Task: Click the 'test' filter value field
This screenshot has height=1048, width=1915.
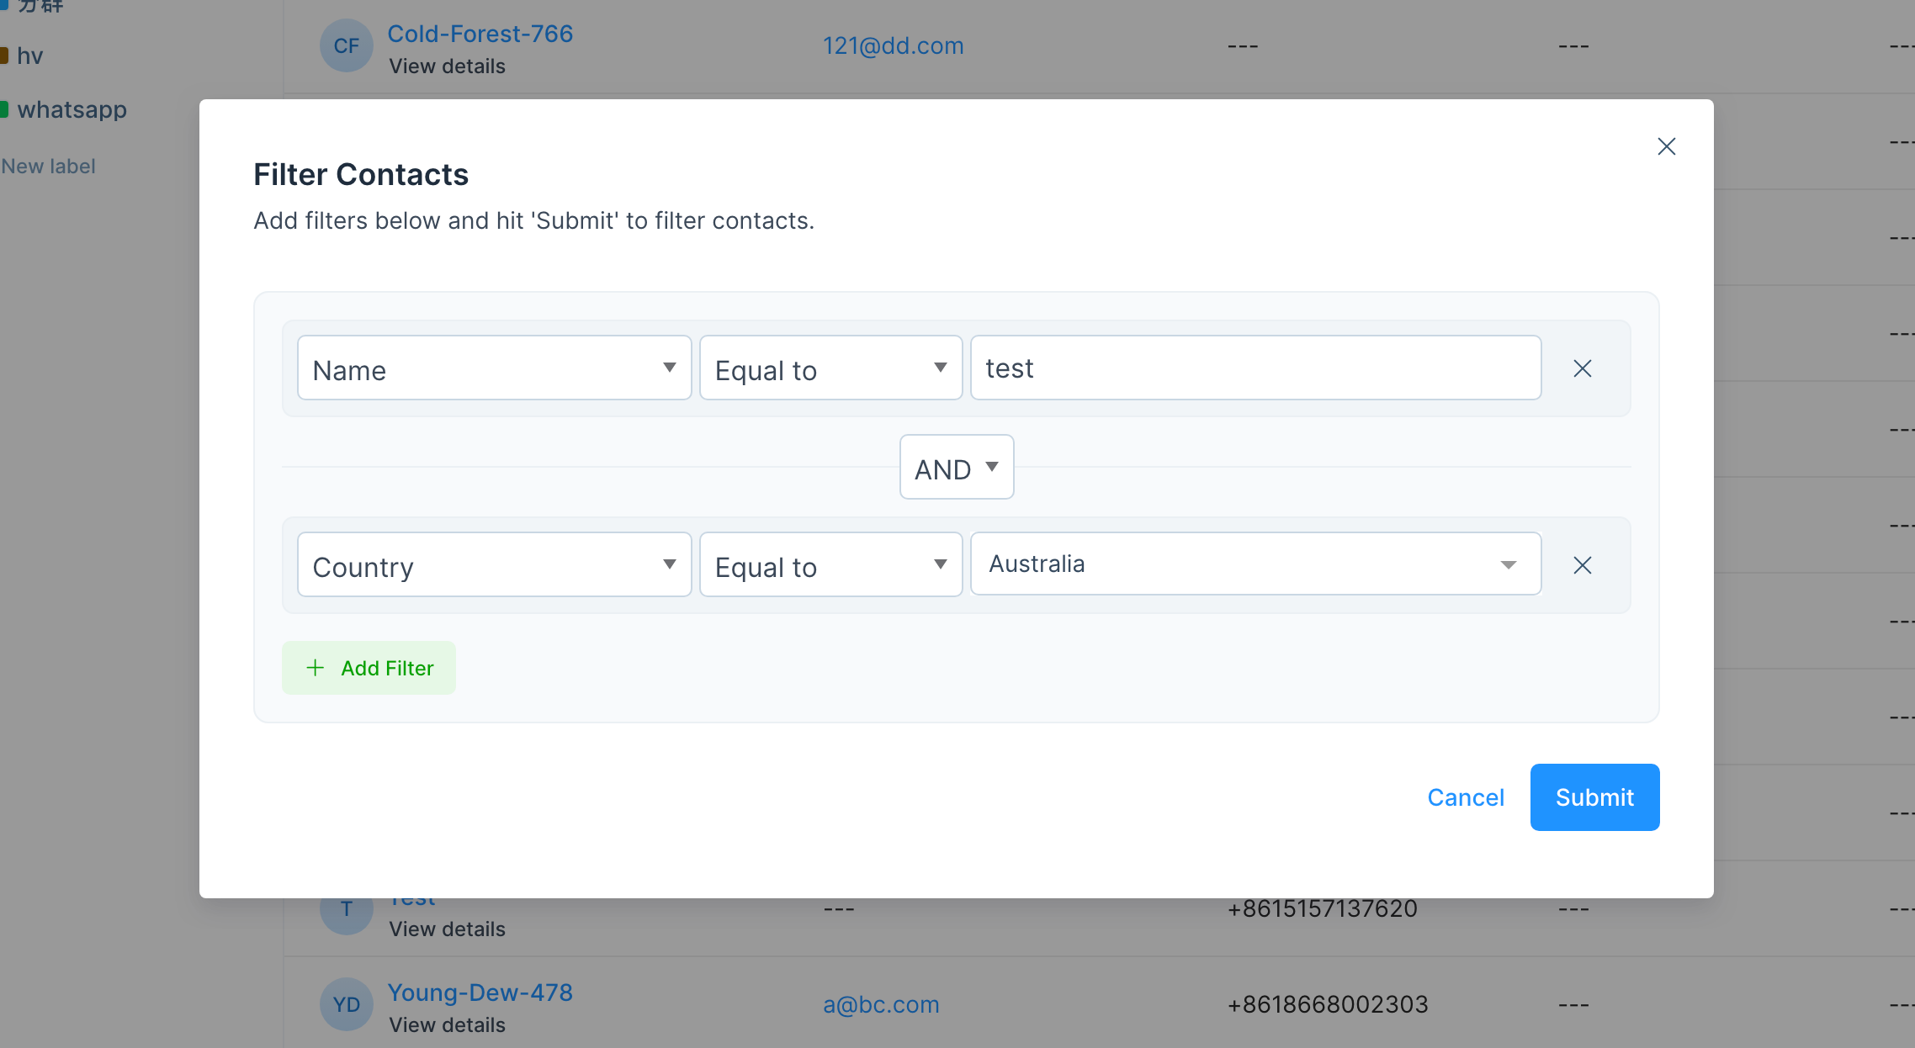Action: pos(1255,368)
